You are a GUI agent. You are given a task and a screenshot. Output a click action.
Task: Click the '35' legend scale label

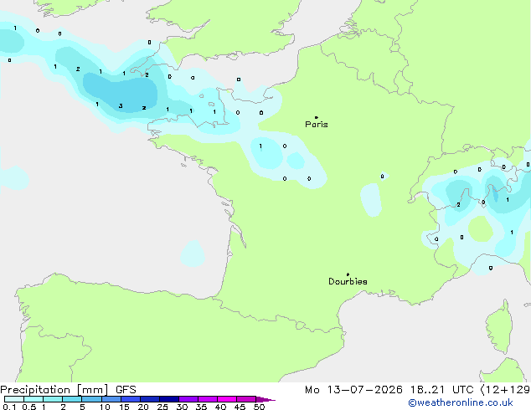coord(201,407)
